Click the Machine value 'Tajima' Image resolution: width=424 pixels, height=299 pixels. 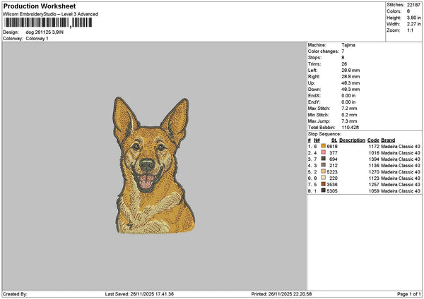click(348, 45)
